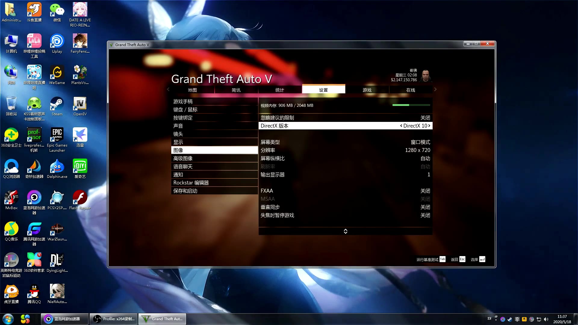
Task: Click 运行基准测试 benchmark button
Action: 431,259
